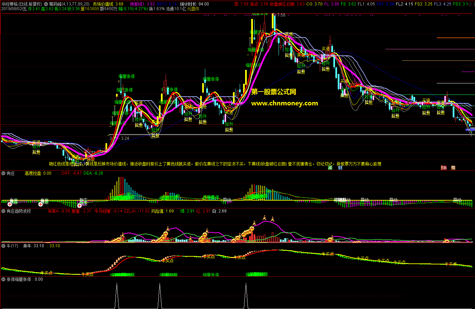Open the 牛(17) indicator panel dropdown
Image resolution: width=475 pixels, height=309 pixels.
tap(3, 246)
